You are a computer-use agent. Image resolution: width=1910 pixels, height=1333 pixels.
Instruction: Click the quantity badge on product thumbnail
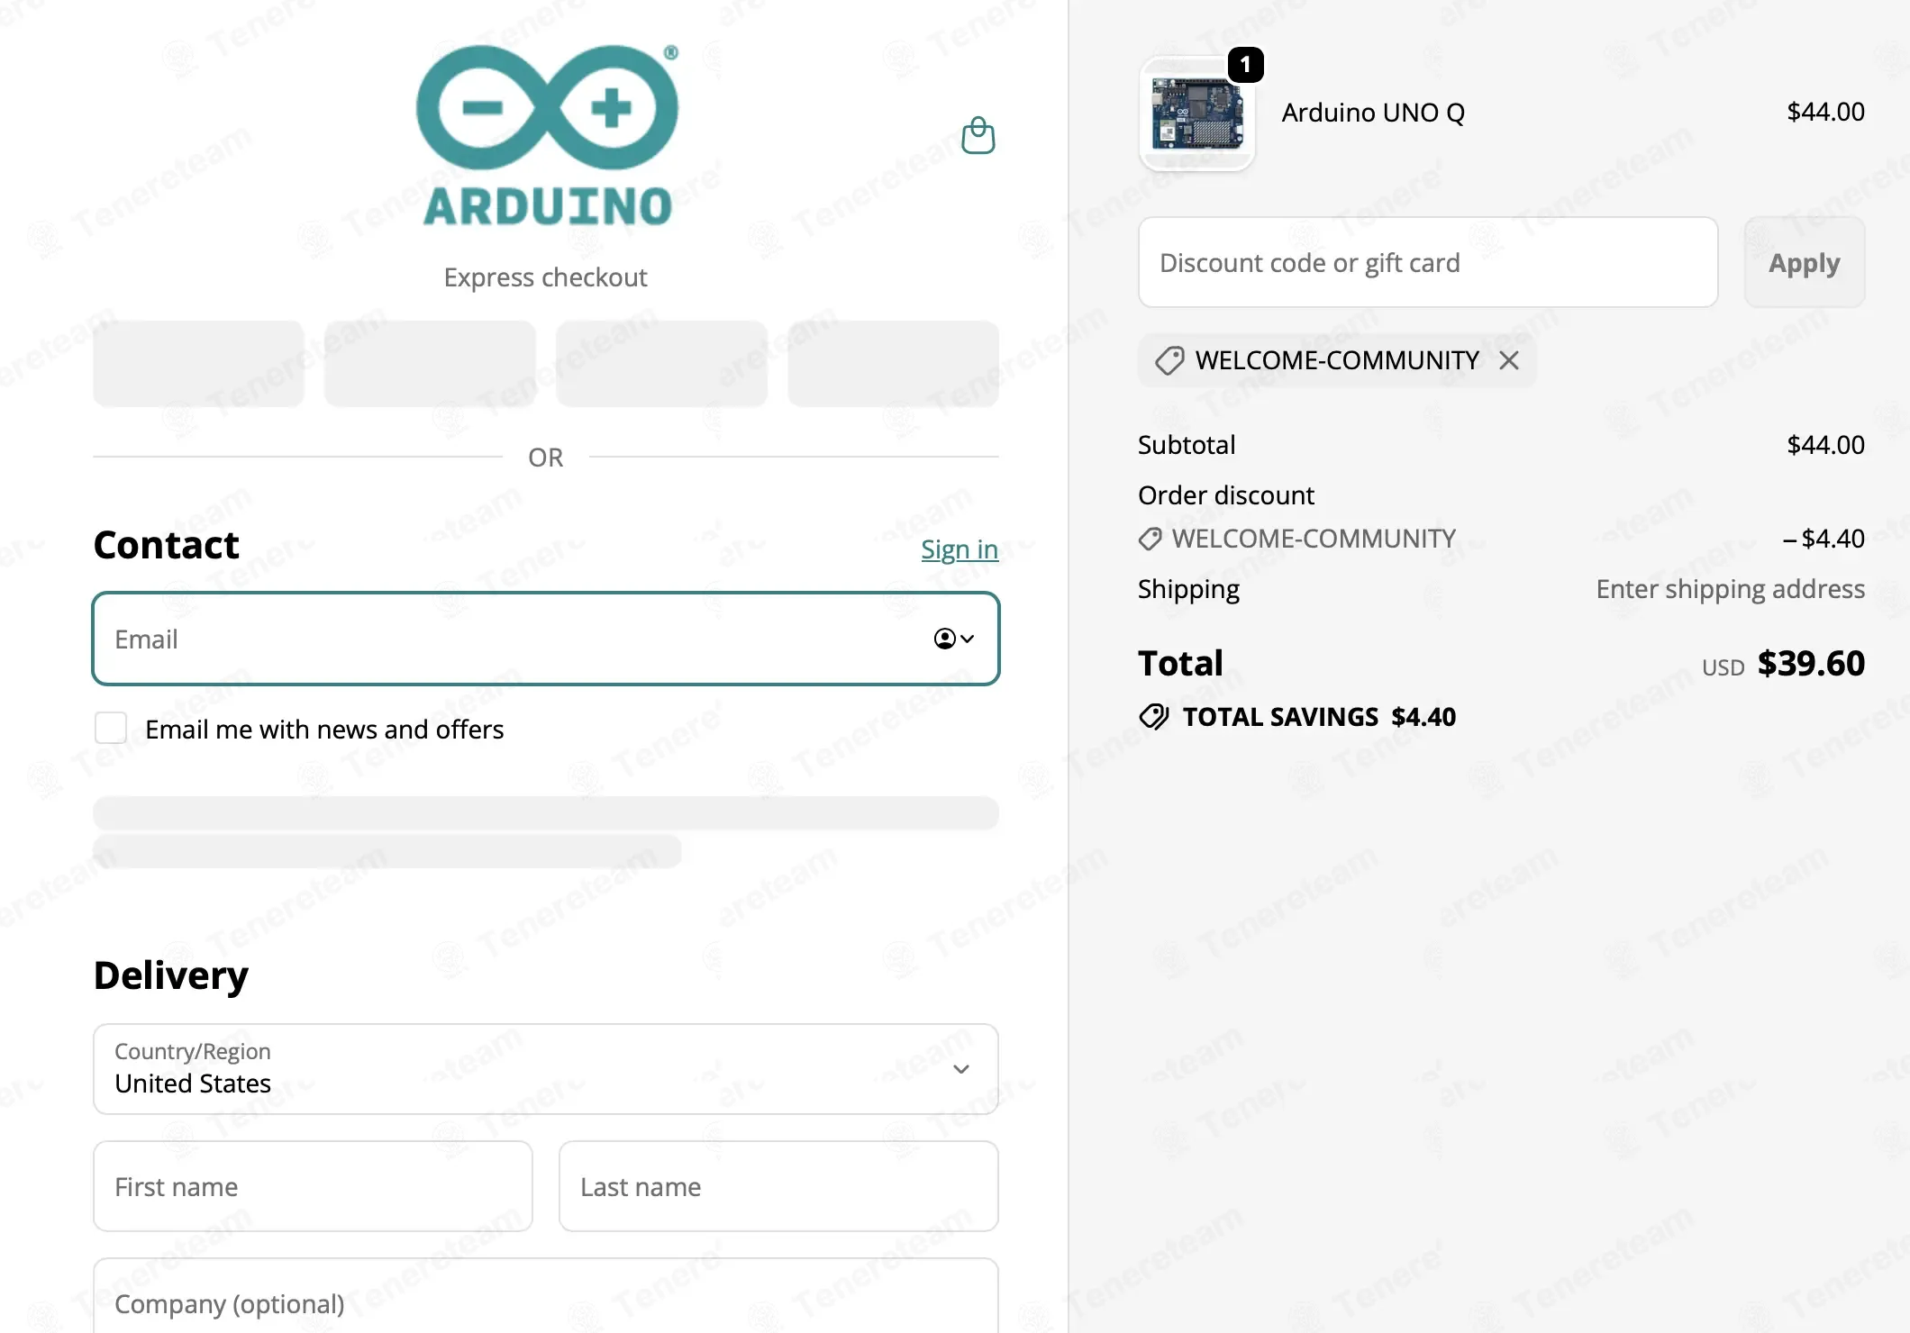[1245, 64]
